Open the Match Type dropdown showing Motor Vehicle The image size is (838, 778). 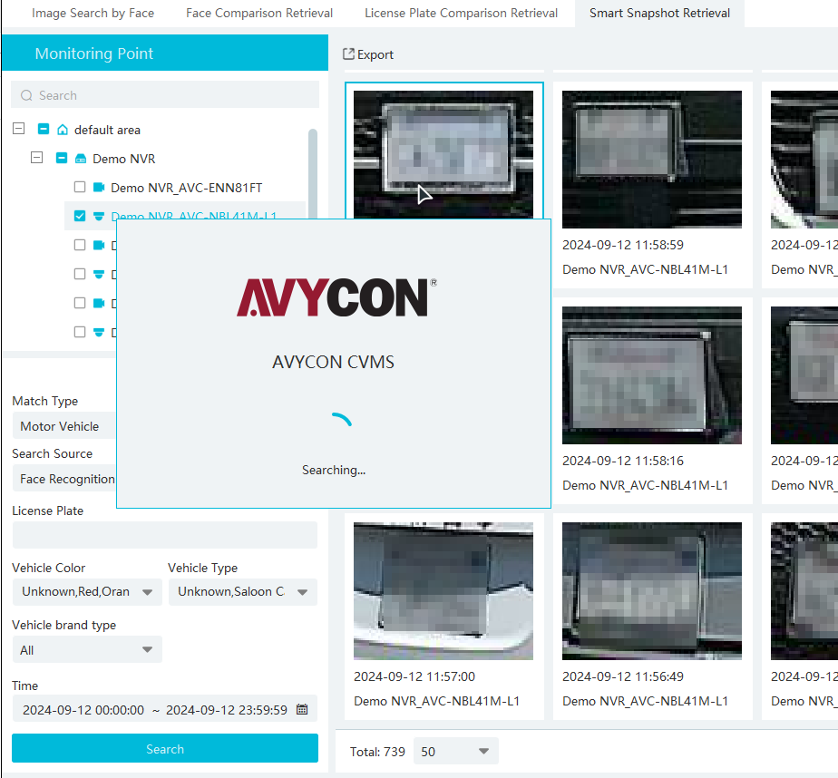point(64,426)
